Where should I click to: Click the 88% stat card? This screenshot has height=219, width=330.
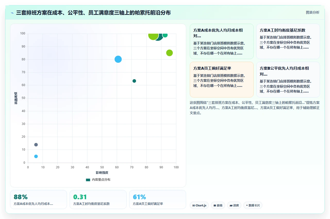[38, 199]
